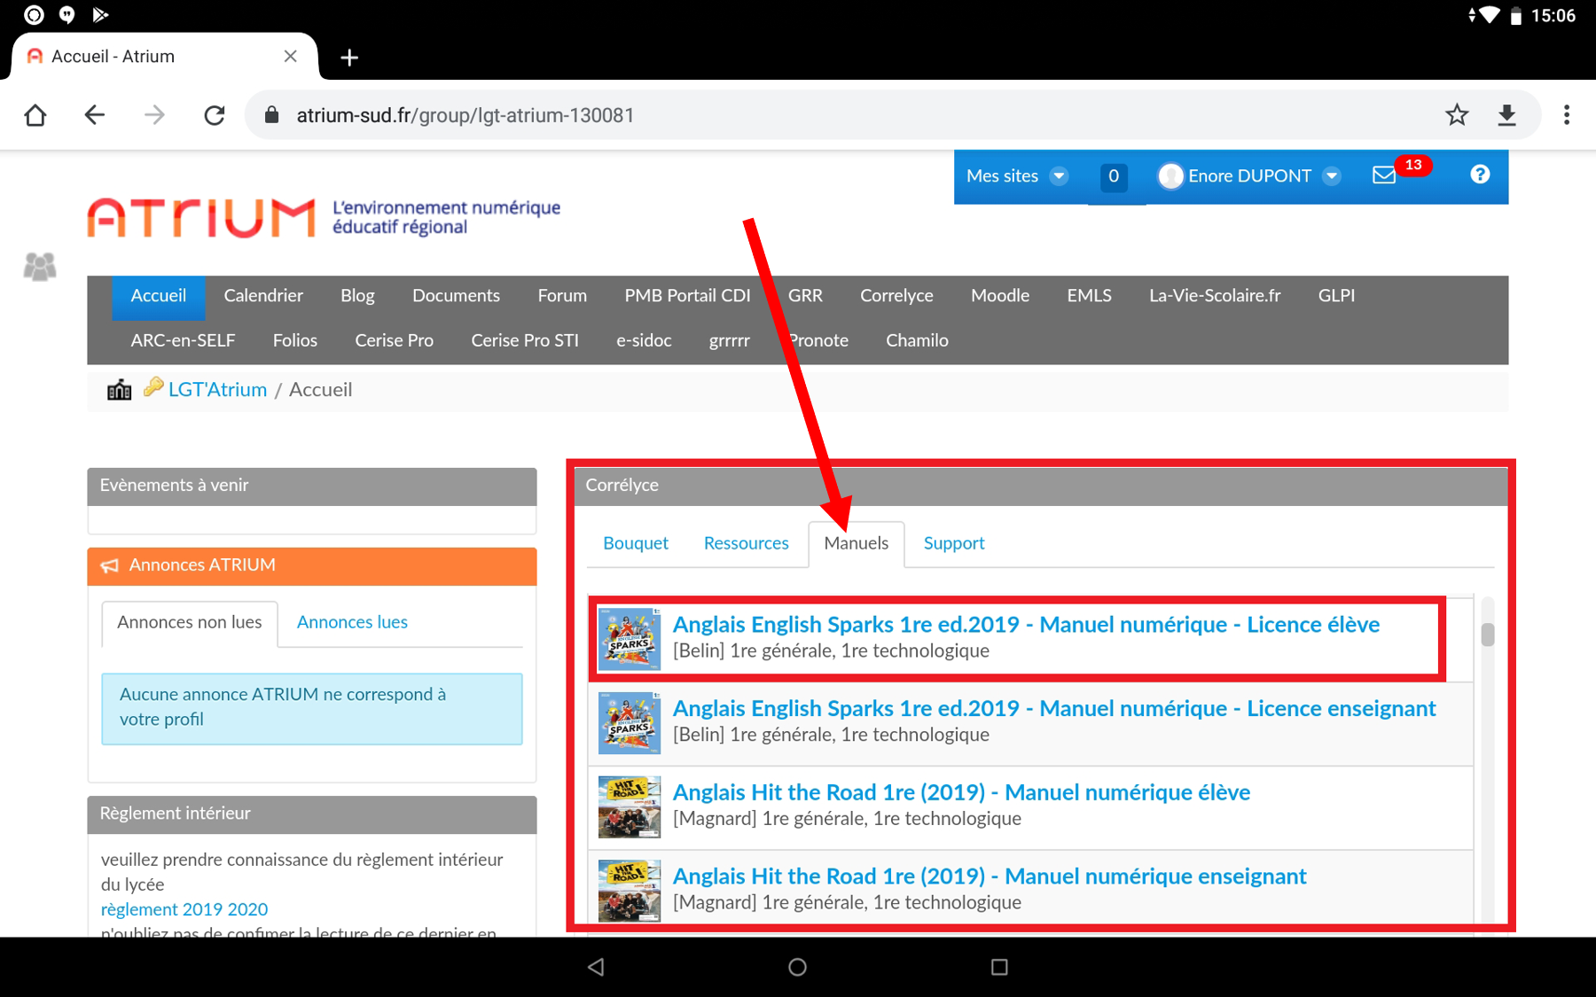Screen dimensions: 1596x997
Task: Click the browser forward arrow
Action: pyautogui.click(x=154, y=115)
